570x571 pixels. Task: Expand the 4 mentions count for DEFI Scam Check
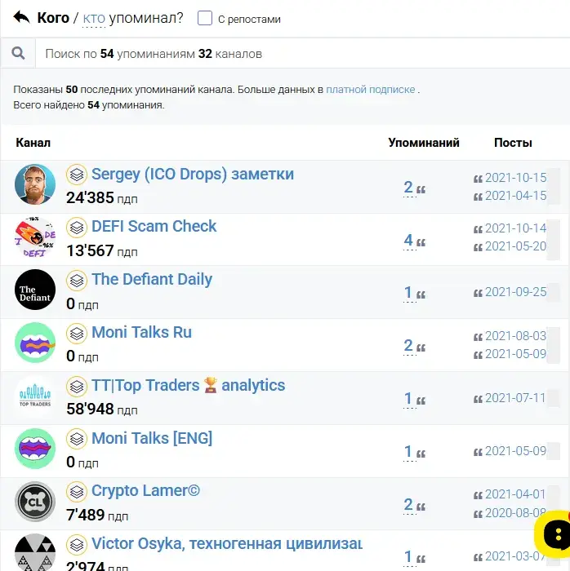408,241
